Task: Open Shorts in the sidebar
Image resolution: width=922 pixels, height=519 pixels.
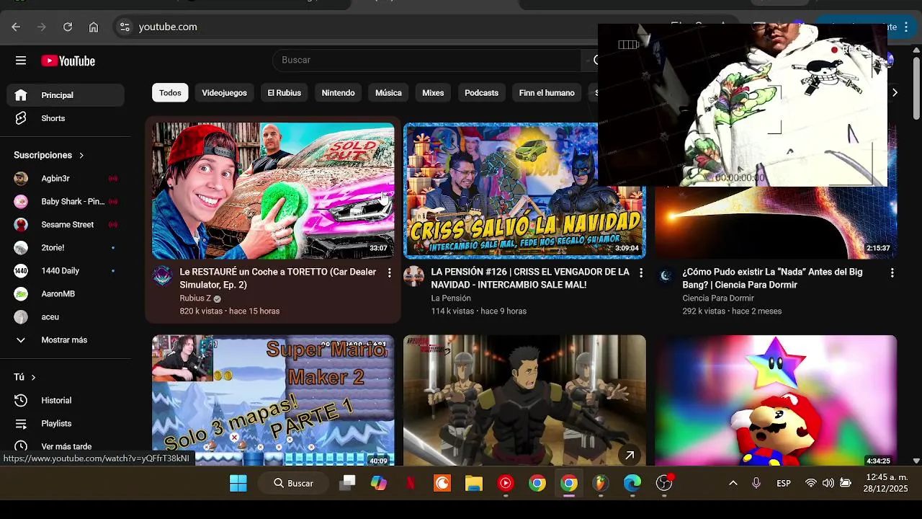Action: click(66, 118)
